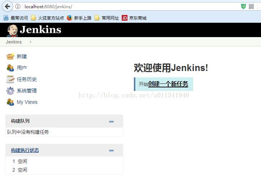The image size is (261, 183).
Task: Open the site information icon in address bar
Action: [x=18, y=7]
